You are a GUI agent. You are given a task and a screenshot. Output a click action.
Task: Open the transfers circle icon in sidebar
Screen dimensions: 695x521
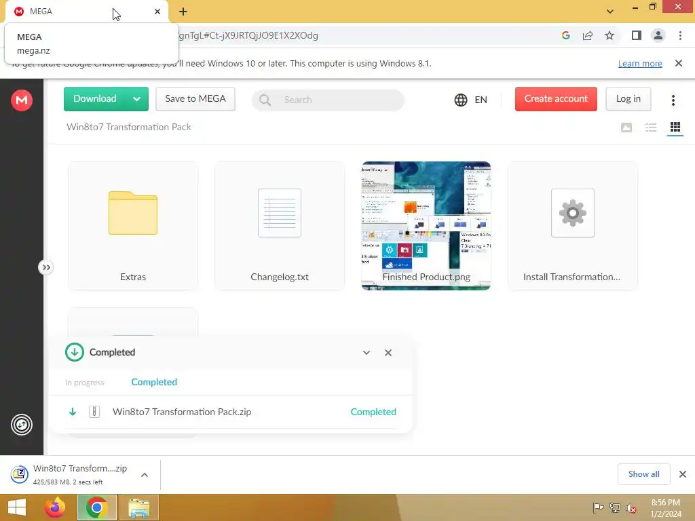tap(22, 425)
